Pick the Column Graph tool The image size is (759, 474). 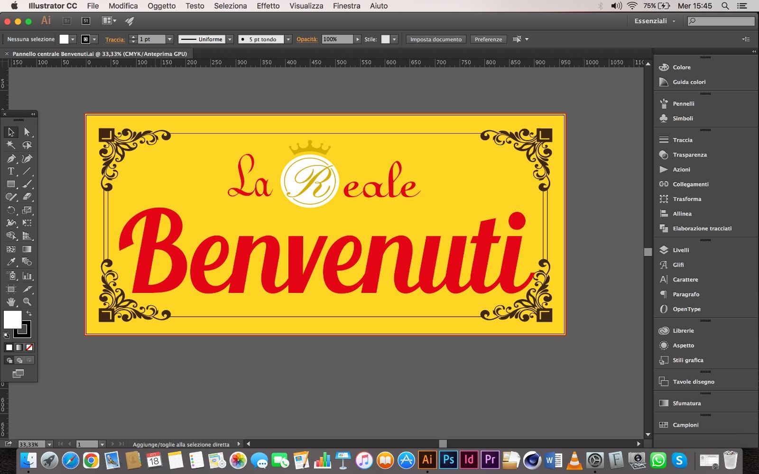point(27,275)
